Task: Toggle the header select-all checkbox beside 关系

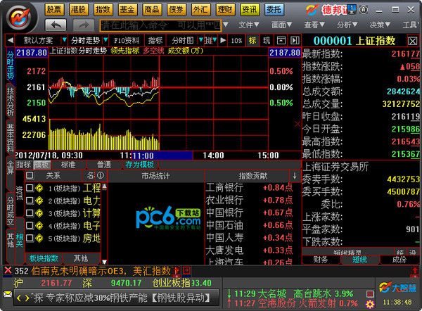Action: pos(29,174)
